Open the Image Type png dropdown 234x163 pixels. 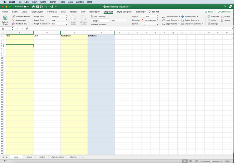pyautogui.click(x=59, y=20)
